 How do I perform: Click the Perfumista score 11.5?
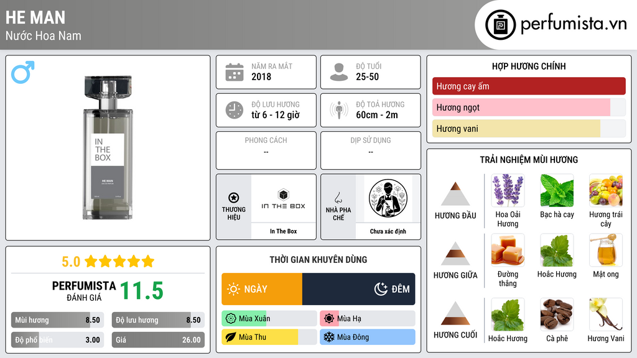click(142, 291)
